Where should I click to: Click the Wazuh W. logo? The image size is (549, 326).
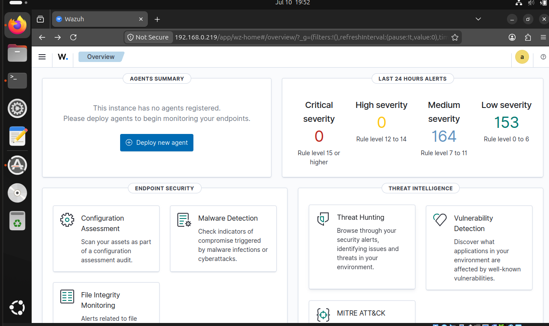click(x=63, y=57)
